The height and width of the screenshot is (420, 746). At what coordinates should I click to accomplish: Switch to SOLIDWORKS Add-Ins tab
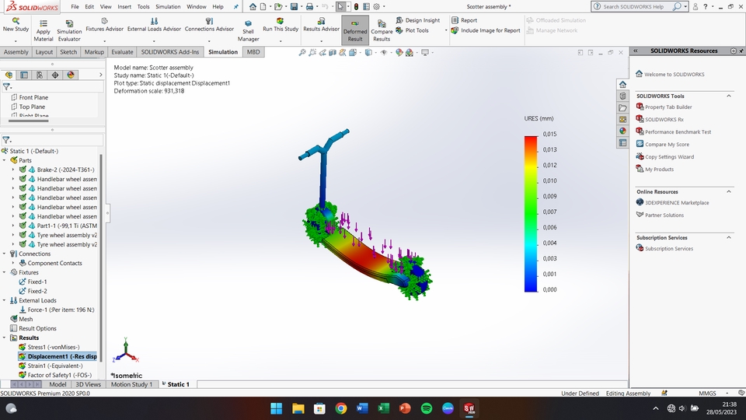click(x=170, y=52)
